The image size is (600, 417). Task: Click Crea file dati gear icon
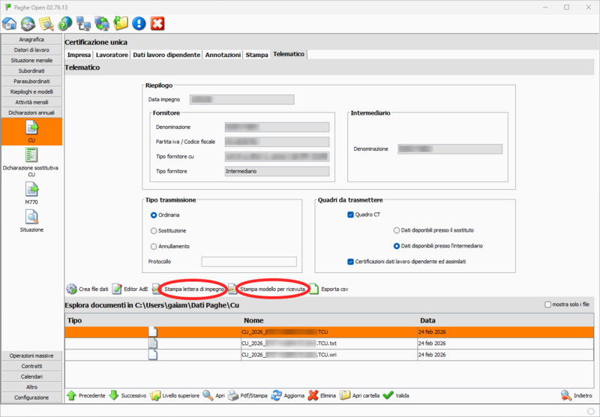tap(72, 289)
